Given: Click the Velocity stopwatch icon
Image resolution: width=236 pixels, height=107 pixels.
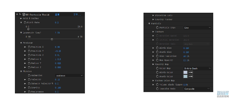Looking at the screenshot, I should click(x=29, y=80).
